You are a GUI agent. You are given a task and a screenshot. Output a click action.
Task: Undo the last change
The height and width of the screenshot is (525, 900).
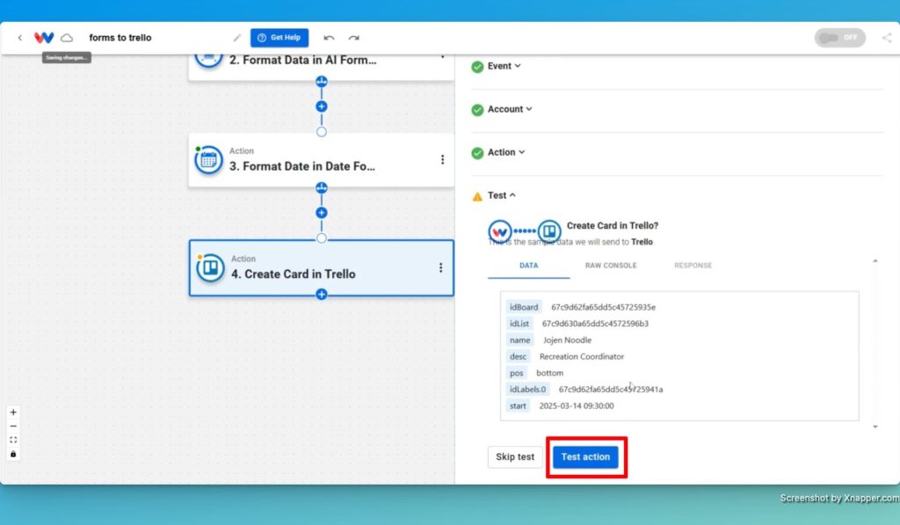(329, 38)
